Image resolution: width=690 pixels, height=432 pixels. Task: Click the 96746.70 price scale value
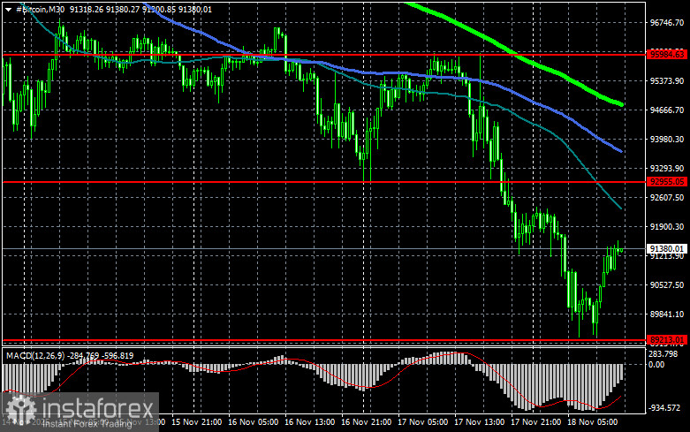[667, 22]
